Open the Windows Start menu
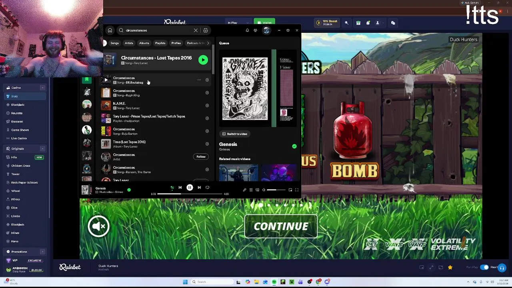The image size is (512, 288). point(185,282)
